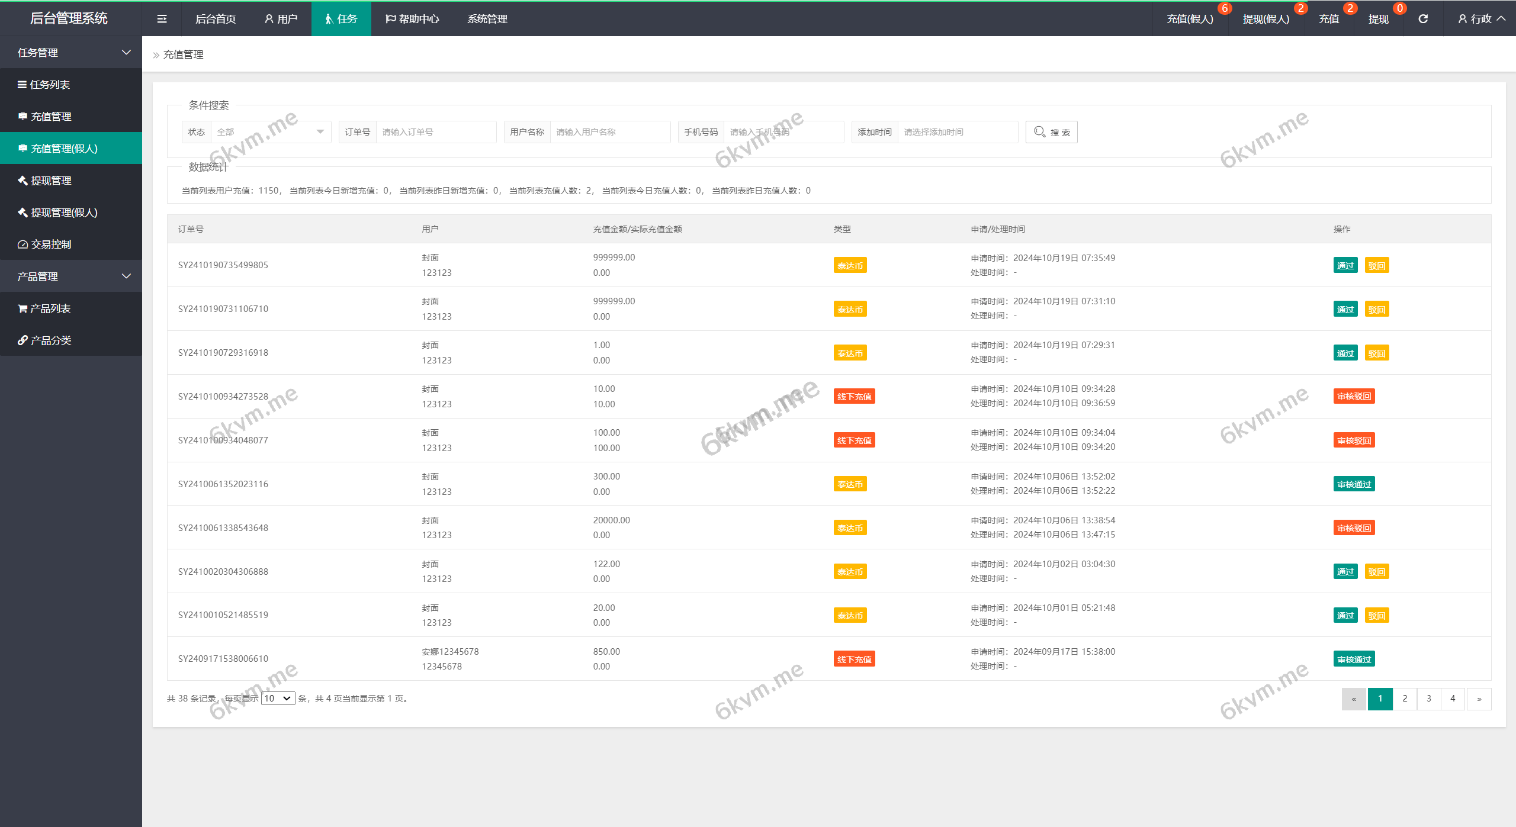
Task: Open 产品分类 from the sidebar
Action: pos(50,340)
